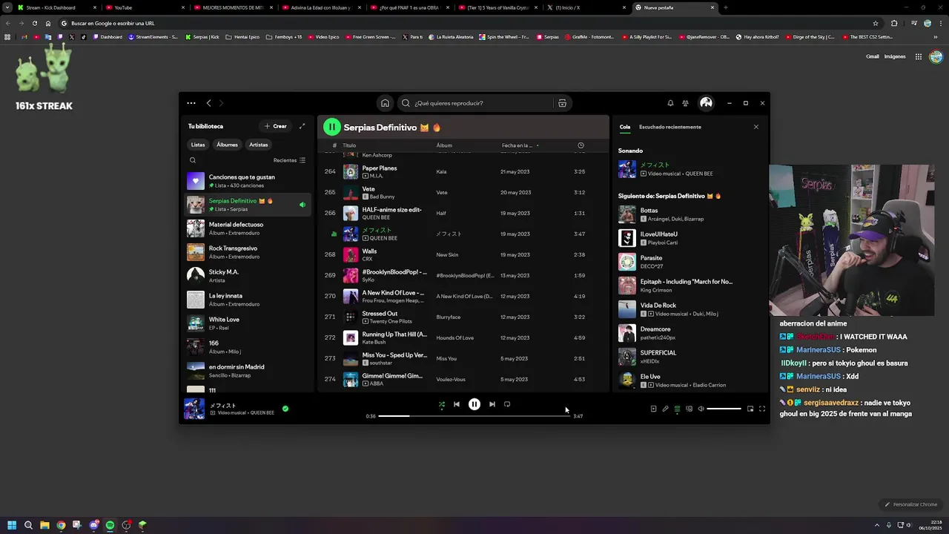Open Google apps grid icon

pyautogui.click(x=918, y=56)
